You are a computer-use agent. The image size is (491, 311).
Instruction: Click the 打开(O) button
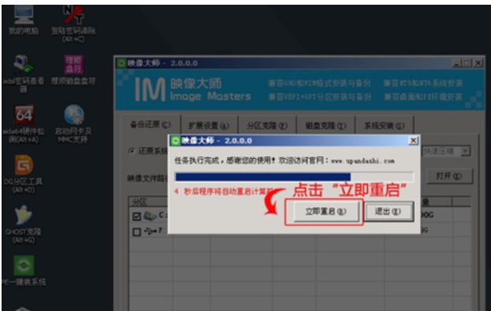tap(449, 176)
